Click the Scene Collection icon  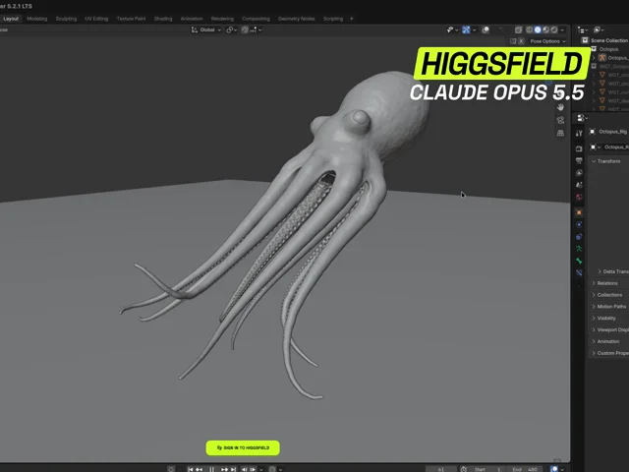[x=585, y=40]
